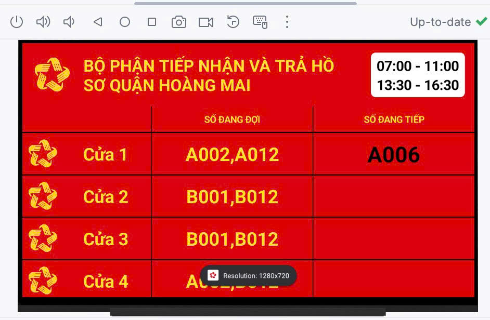Toggle hardware input keyboard icon
Screen dimensions: 490x320
[x=260, y=22]
